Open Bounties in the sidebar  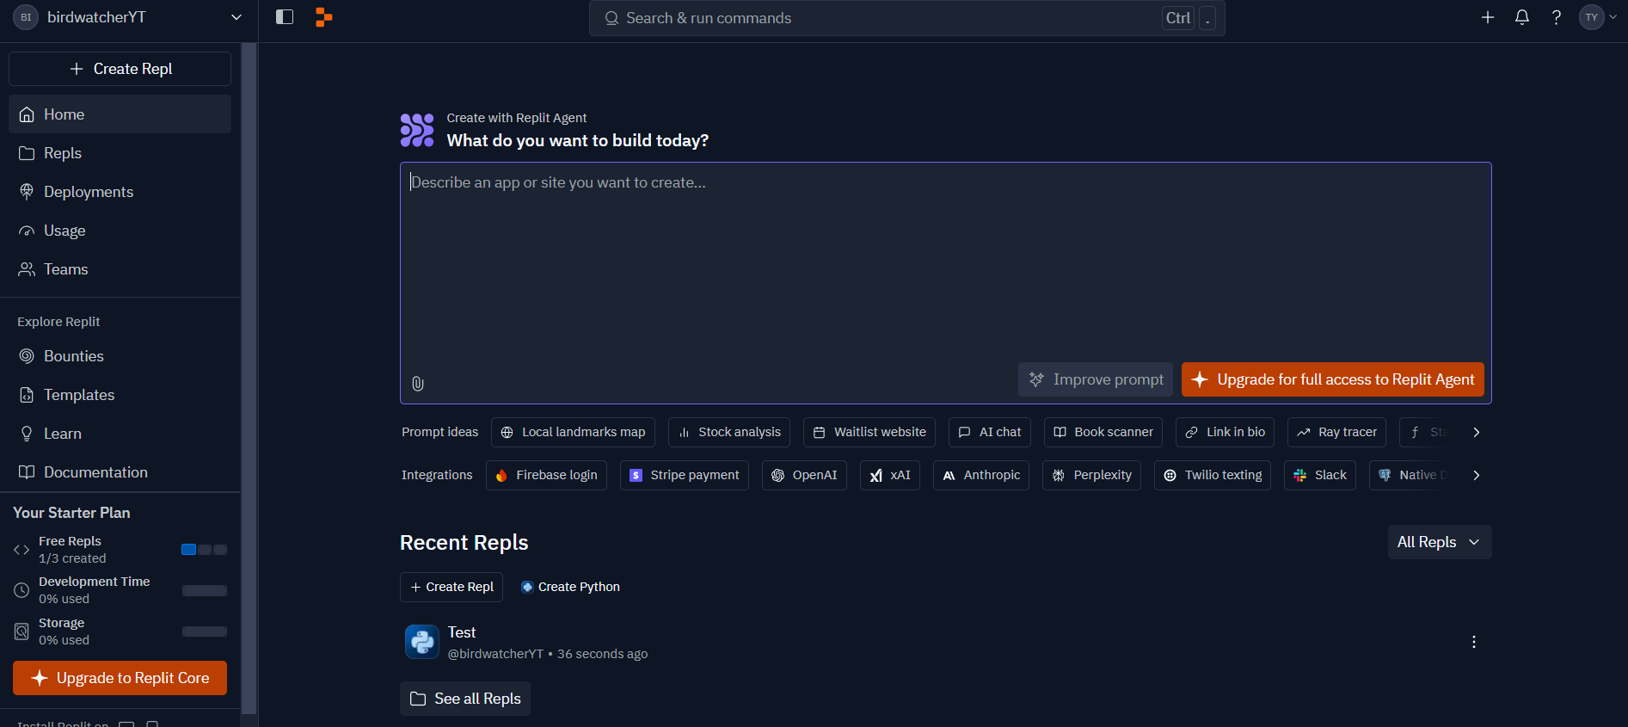[x=120, y=356]
